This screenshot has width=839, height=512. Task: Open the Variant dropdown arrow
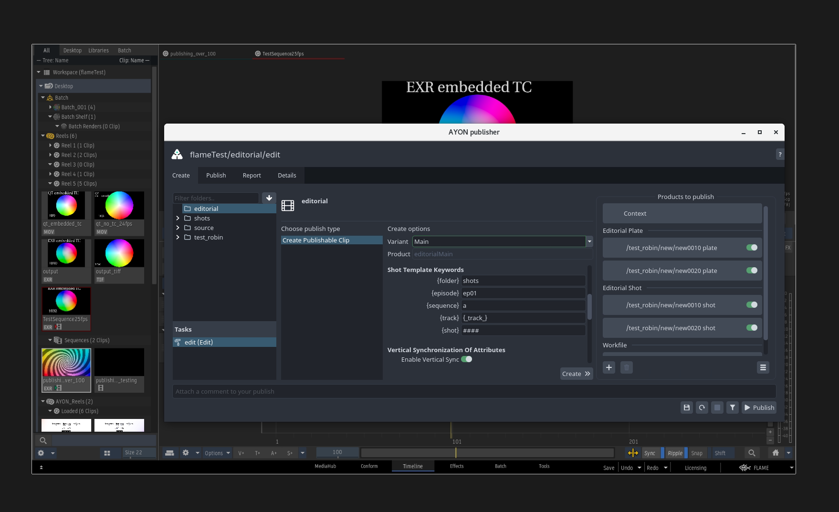(589, 241)
